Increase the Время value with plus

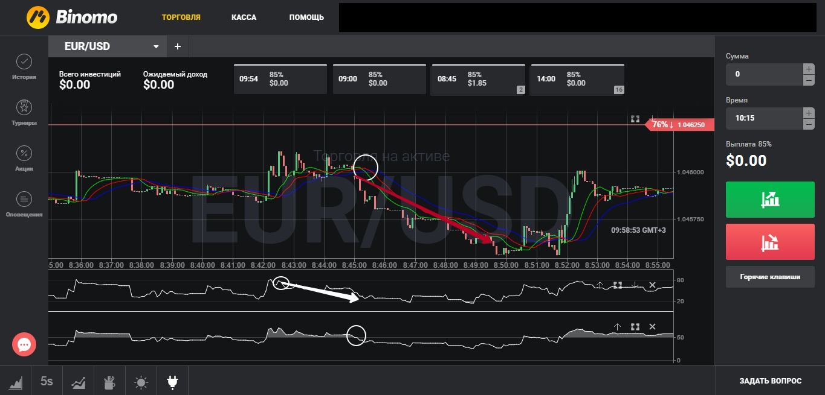click(809, 113)
